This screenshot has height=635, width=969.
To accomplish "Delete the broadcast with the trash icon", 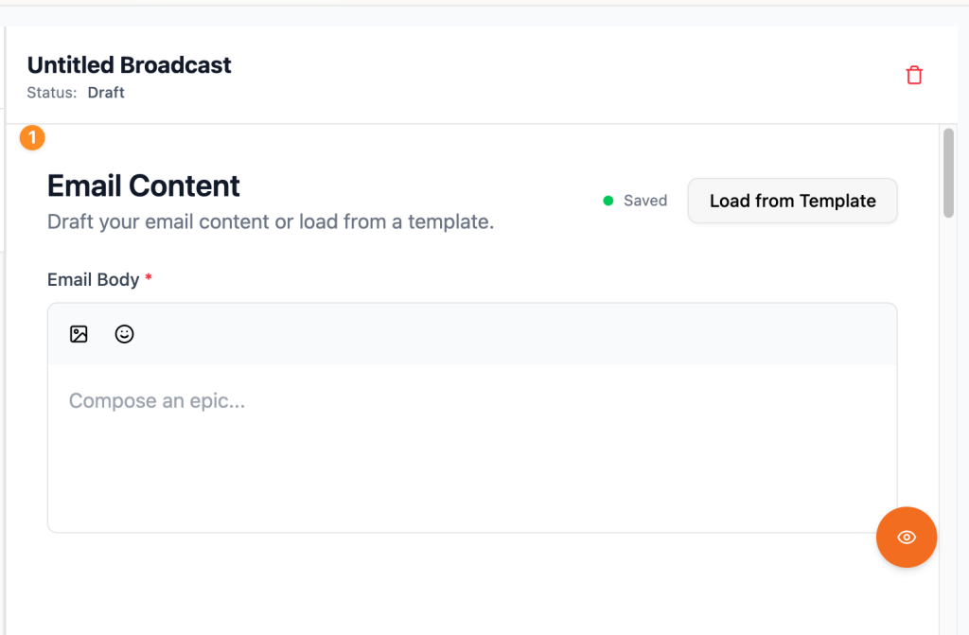I will coord(914,76).
